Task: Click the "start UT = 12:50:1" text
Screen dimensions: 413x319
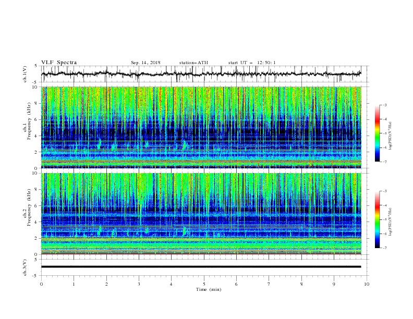Action: [252, 63]
